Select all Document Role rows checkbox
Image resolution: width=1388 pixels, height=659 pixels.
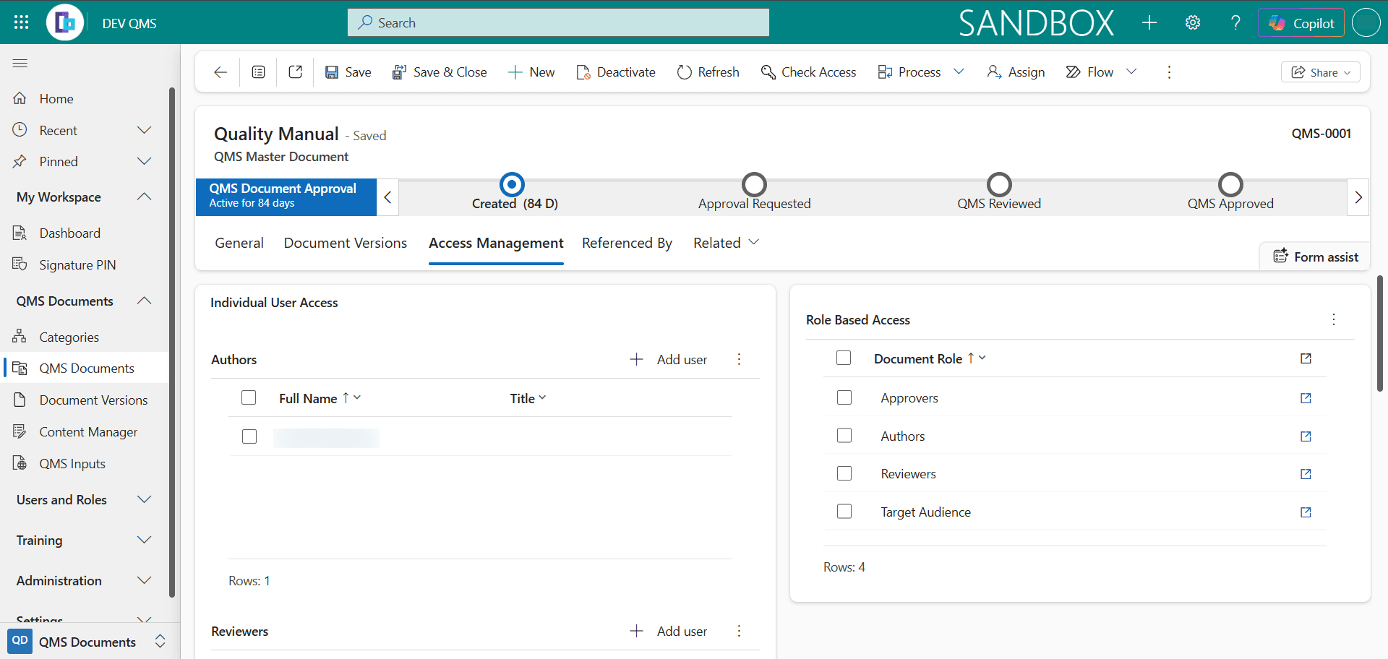click(x=844, y=358)
